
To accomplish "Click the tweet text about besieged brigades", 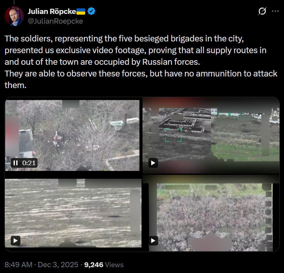I will tap(141, 62).
